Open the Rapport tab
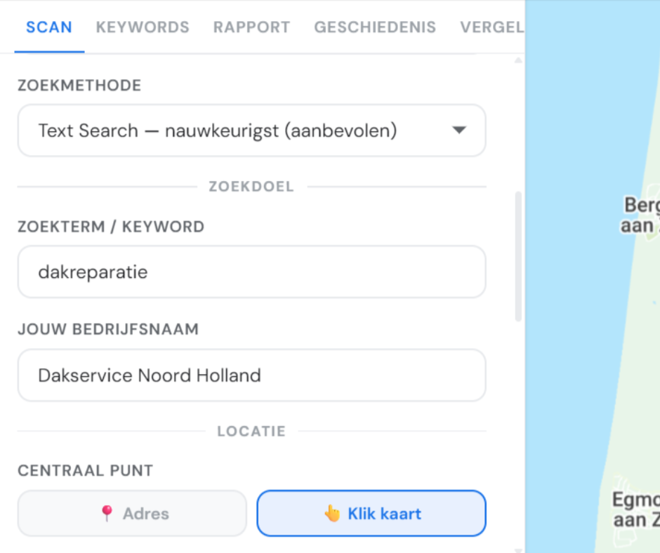This screenshot has height=553, width=660. pyautogui.click(x=251, y=27)
